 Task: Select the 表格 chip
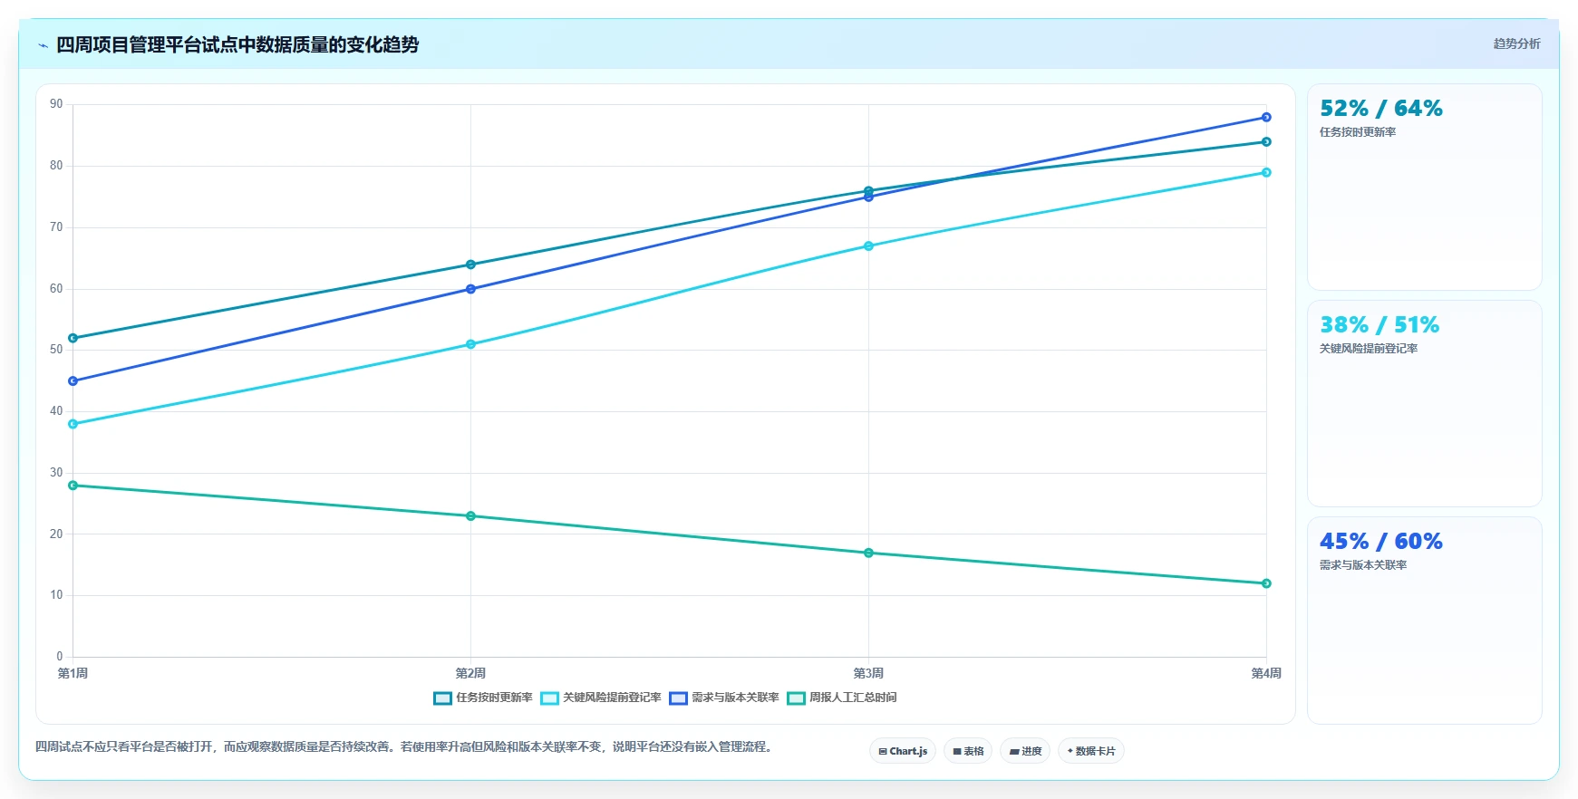tap(968, 751)
